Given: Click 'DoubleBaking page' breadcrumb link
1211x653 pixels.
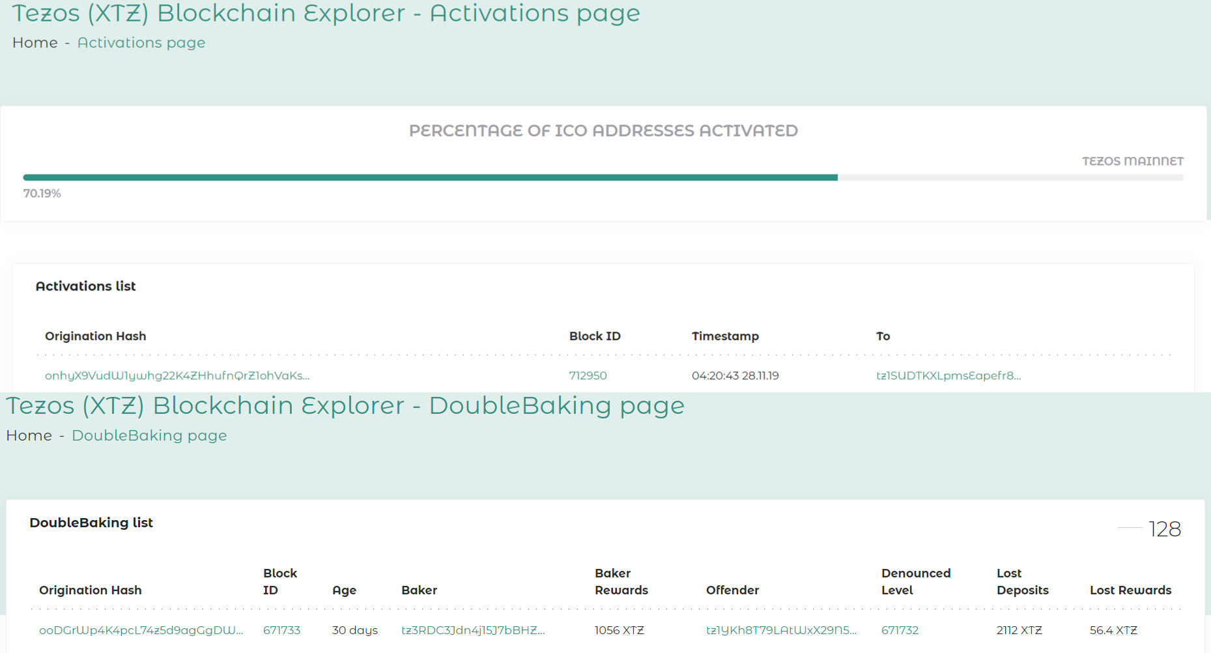Looking at the screenshot, I should tap(149, 435).
